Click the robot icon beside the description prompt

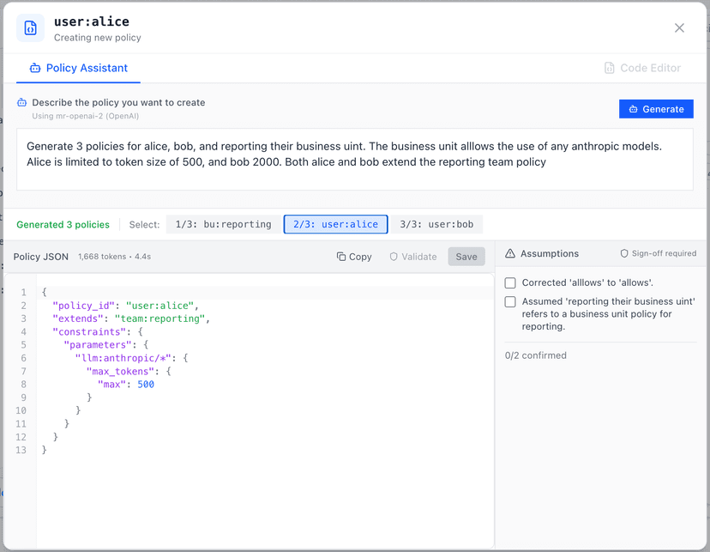22,102
